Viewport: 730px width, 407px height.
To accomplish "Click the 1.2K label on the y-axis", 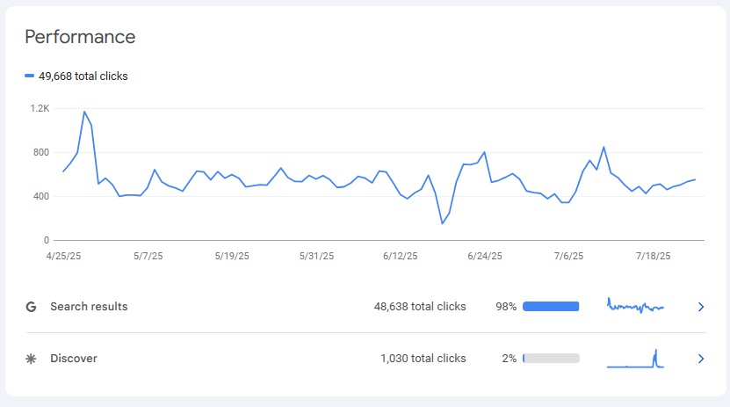I will pyautogui.click(x=40, y=108).
